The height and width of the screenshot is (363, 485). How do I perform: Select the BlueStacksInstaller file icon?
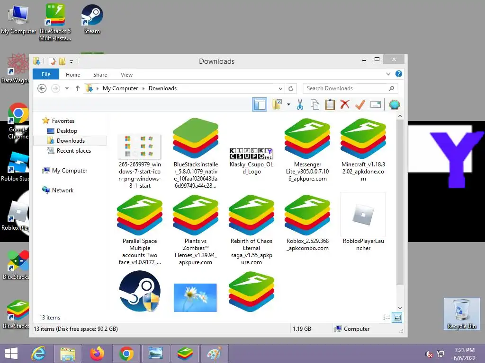tap(196, 138)
